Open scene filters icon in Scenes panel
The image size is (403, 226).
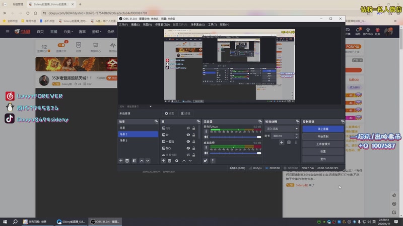pyautogui.click(x=134, y=161)
